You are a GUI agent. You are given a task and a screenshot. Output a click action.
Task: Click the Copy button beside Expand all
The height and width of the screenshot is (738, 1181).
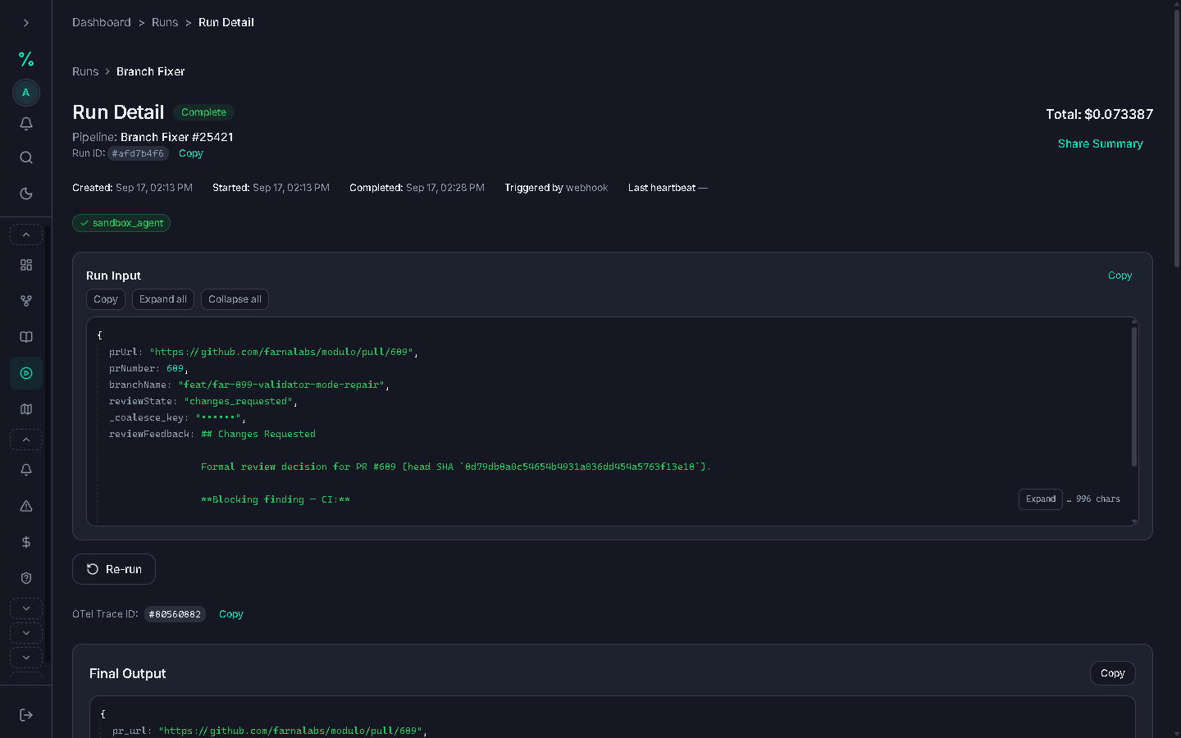[x=106, y=299]
